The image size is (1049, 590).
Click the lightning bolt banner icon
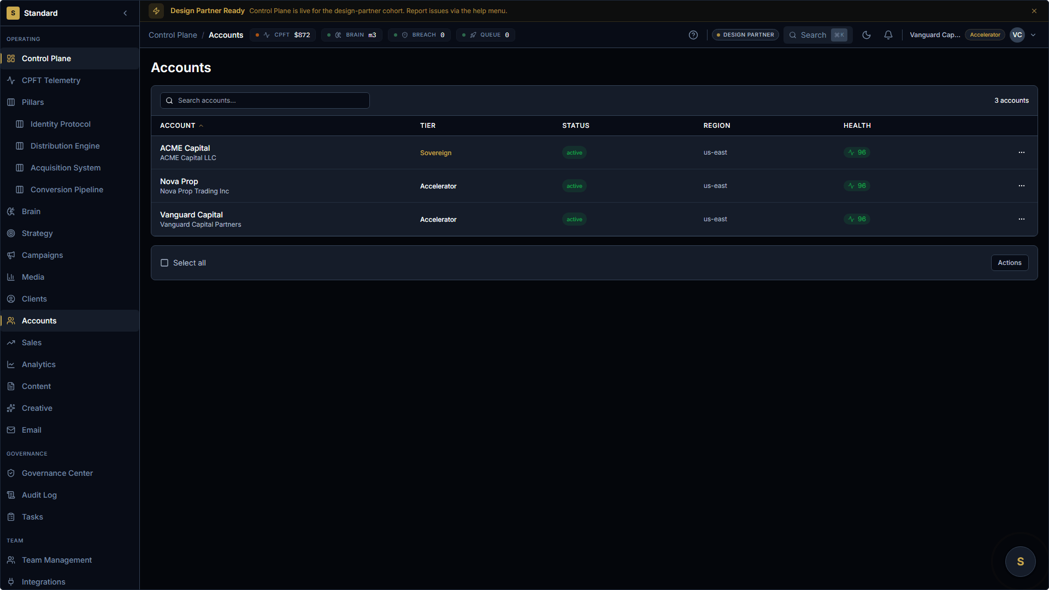156,11
